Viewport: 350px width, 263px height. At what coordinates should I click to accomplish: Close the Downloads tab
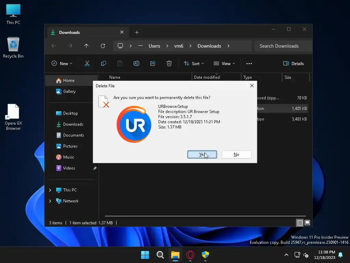(x=122, y=32)
